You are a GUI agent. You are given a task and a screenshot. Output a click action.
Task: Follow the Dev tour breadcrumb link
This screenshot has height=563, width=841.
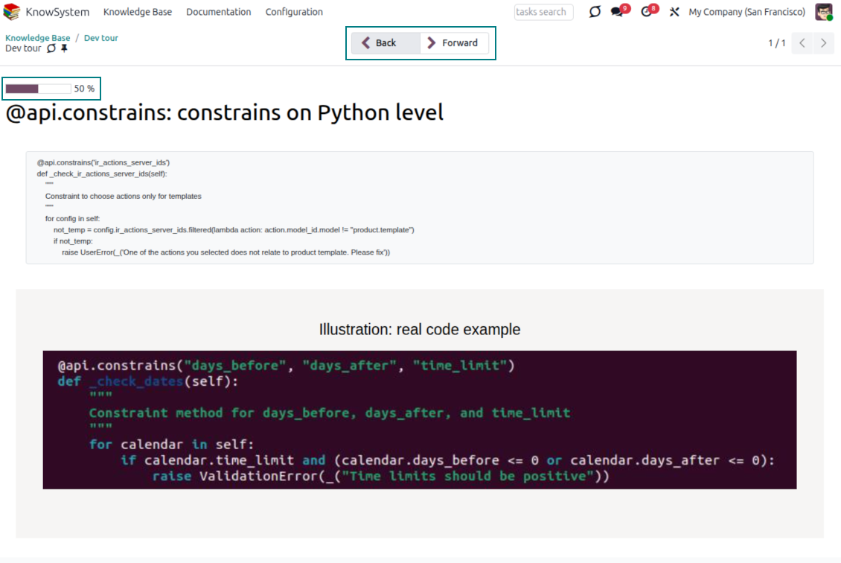(x=100, y=38)
